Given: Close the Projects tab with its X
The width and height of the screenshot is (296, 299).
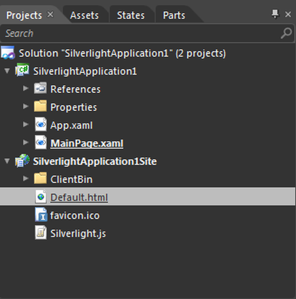Looking at the screenshot, I should (50, 14).
